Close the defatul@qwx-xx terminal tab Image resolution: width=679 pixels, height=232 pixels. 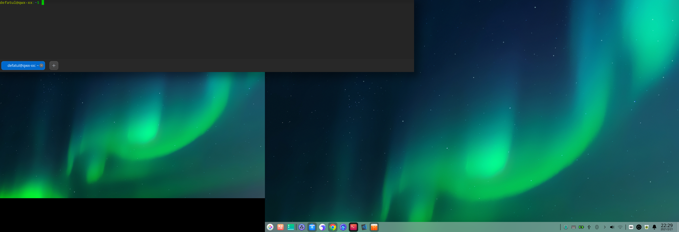[x=41, y=66]
